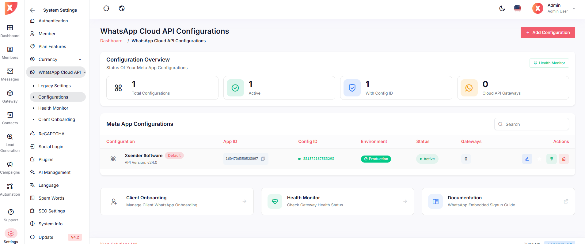This screenshot has width=585, height=244.
Task: Expand the Currency submenu
Action: [80, 59]
